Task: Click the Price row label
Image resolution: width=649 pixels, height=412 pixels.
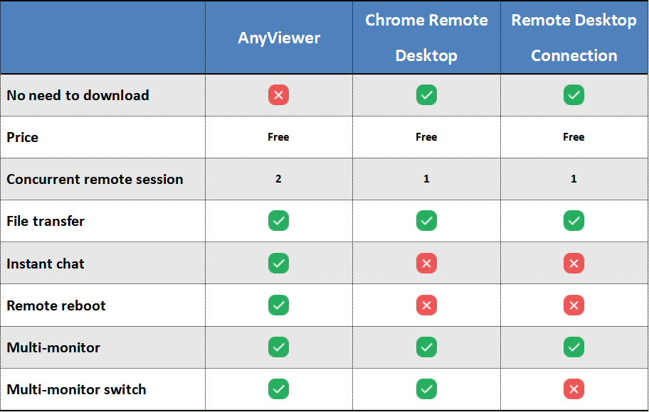Action: tap(23, 137)
